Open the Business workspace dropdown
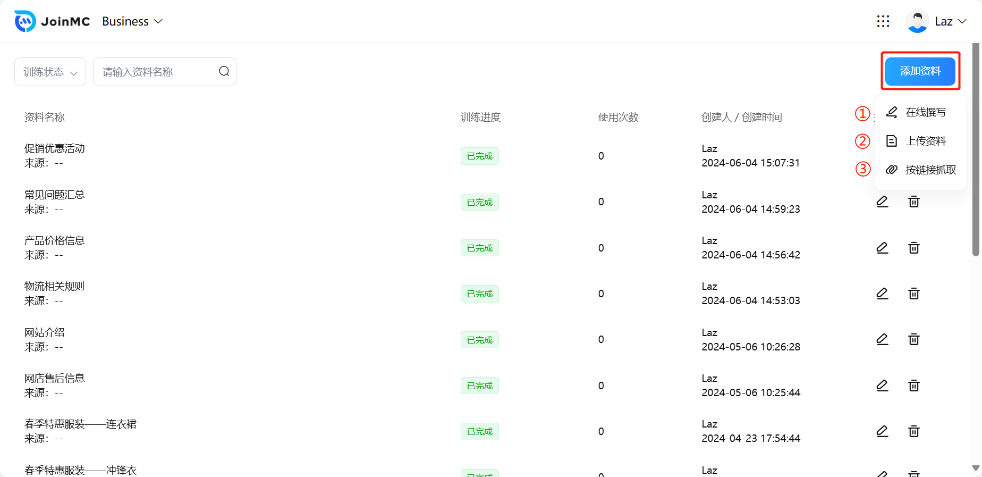The image size is (982, 477). point(132,21)
